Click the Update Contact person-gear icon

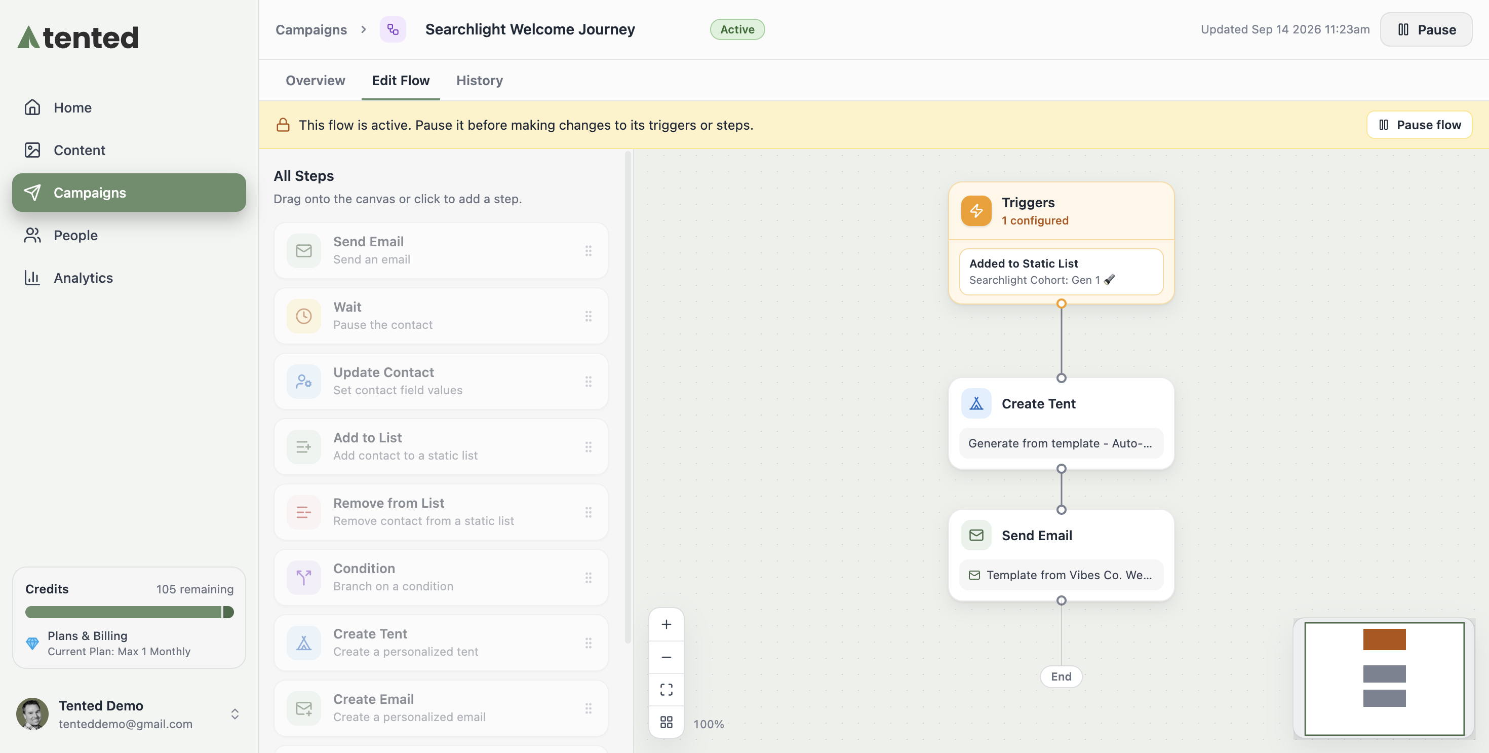303,381
